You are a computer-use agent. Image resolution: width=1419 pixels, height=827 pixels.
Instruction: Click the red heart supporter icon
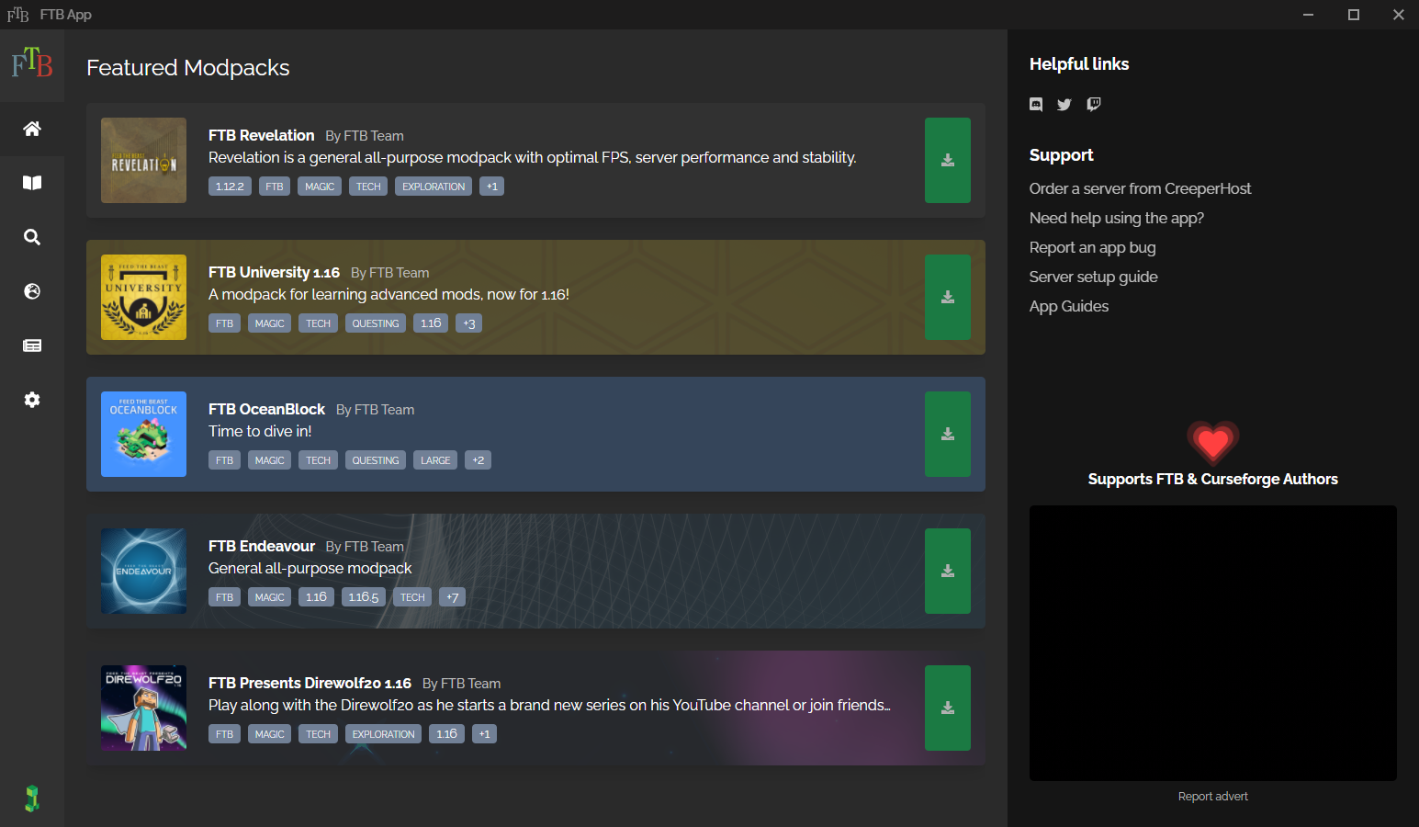1212,443
